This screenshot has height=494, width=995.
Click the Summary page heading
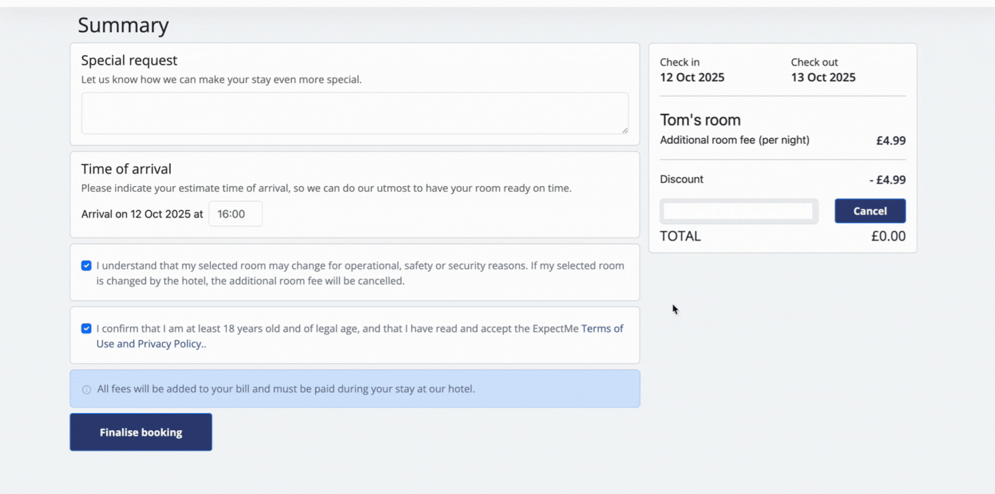pos(123,25)
